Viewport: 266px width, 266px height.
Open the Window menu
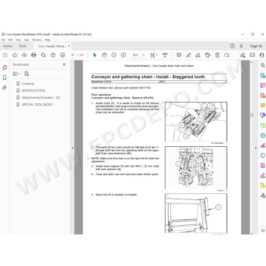(x=37, y=40)
